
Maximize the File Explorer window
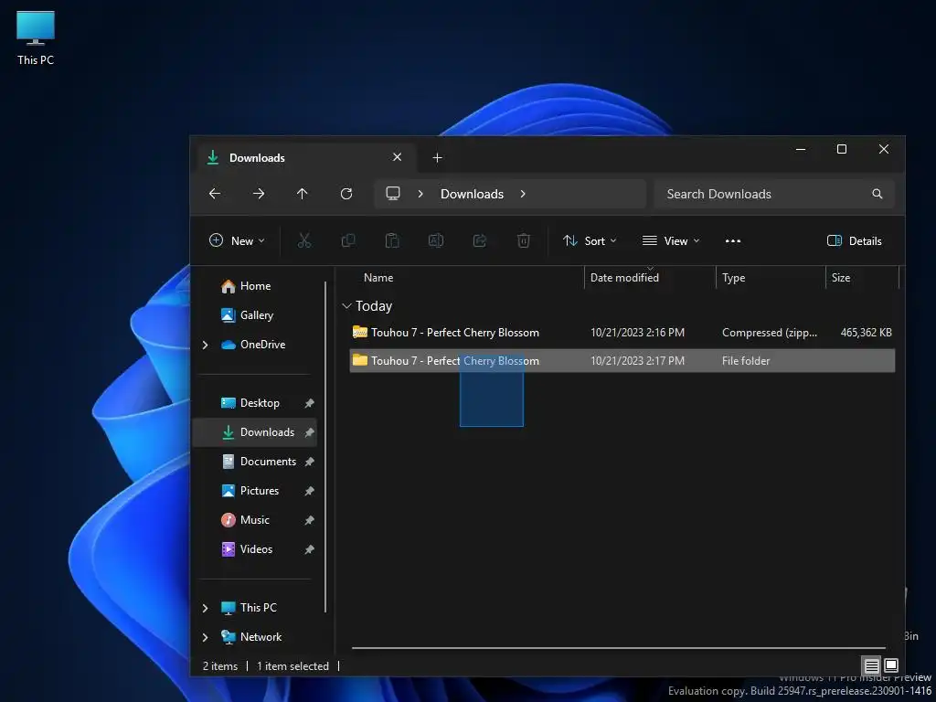click(x=842, y=149)
